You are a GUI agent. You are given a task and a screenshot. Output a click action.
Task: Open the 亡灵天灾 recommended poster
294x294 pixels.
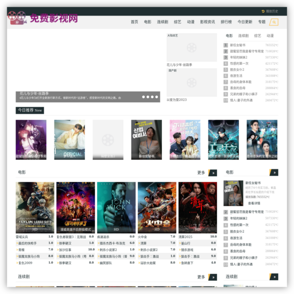223,140
